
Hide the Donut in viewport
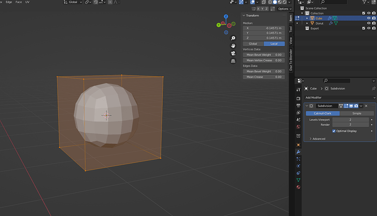pyautogui.click(x=369, y=23)
